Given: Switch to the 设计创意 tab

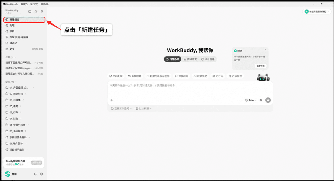Looking at the screenshot, I should [x=208, y=59].
